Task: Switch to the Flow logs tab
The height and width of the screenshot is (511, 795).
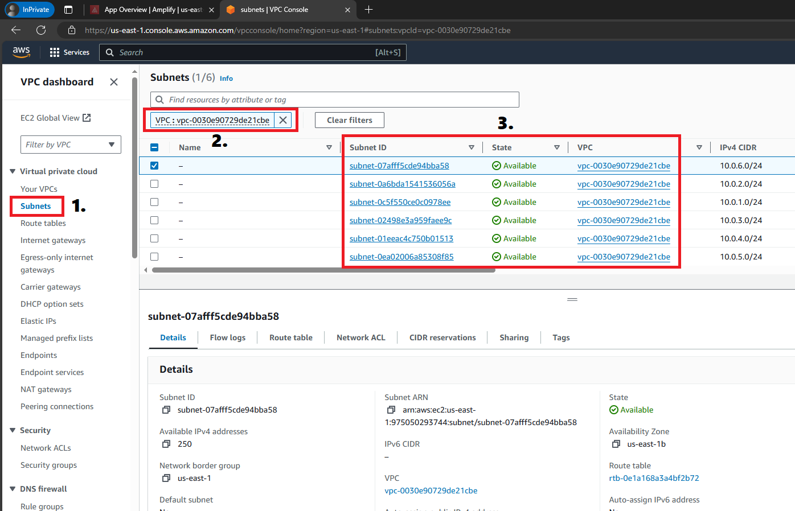Action: pos(228,337)
